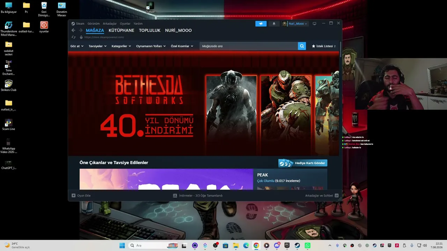This screenshot has height=251, width=447.
Task: Open the sadakat sesleri folder
Action: 9,48
